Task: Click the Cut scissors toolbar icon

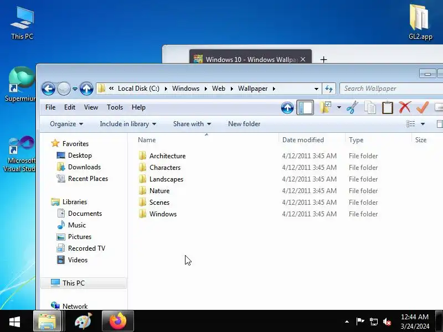Action: pyautogui.click(x=352, y=107)
